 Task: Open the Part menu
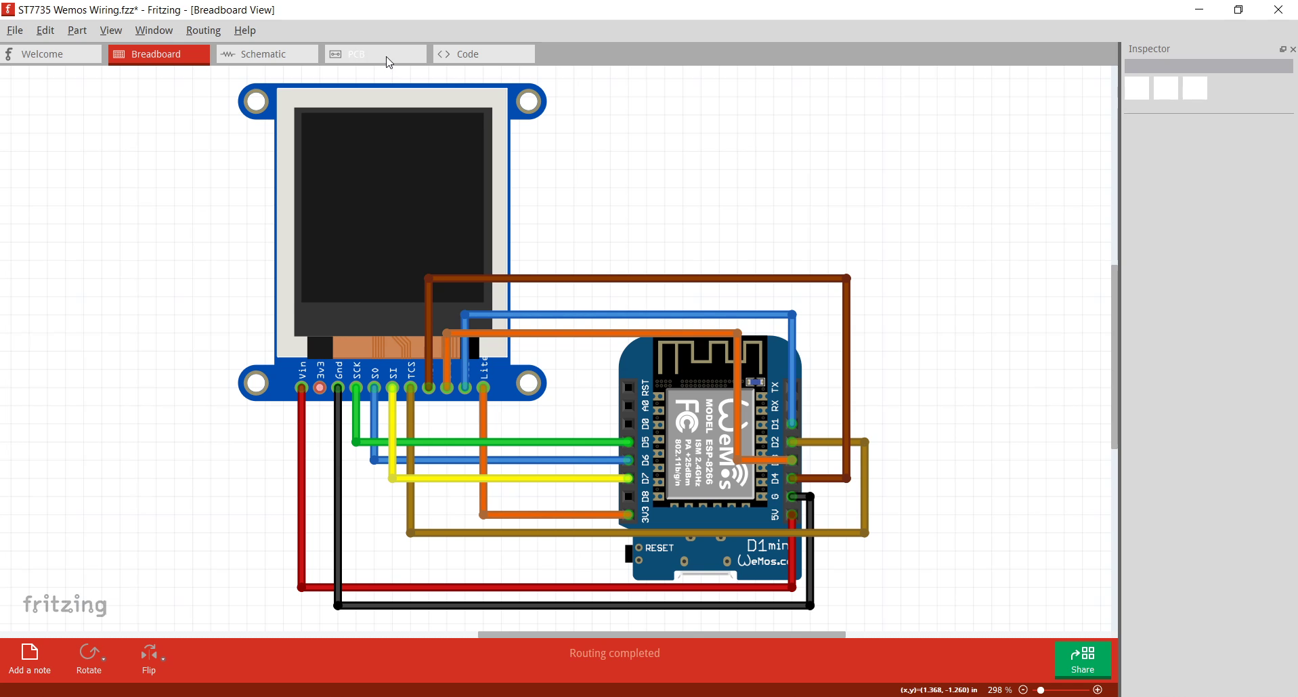point(77,30)
